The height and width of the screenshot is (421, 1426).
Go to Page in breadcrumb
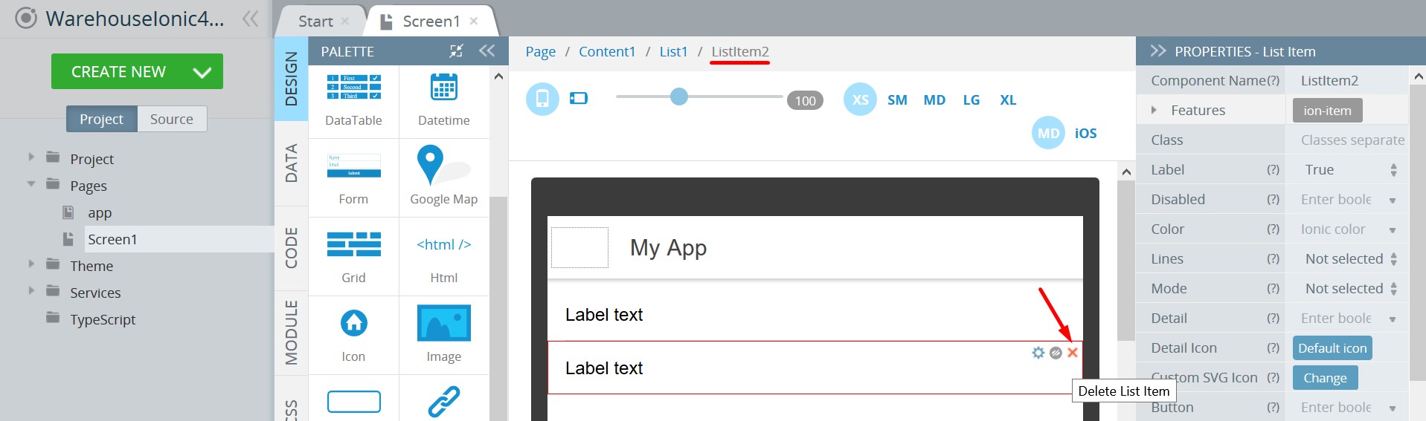(x=540, y=51)
